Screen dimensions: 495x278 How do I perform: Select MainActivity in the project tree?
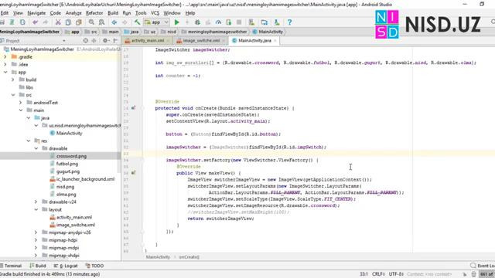(69, 134)
